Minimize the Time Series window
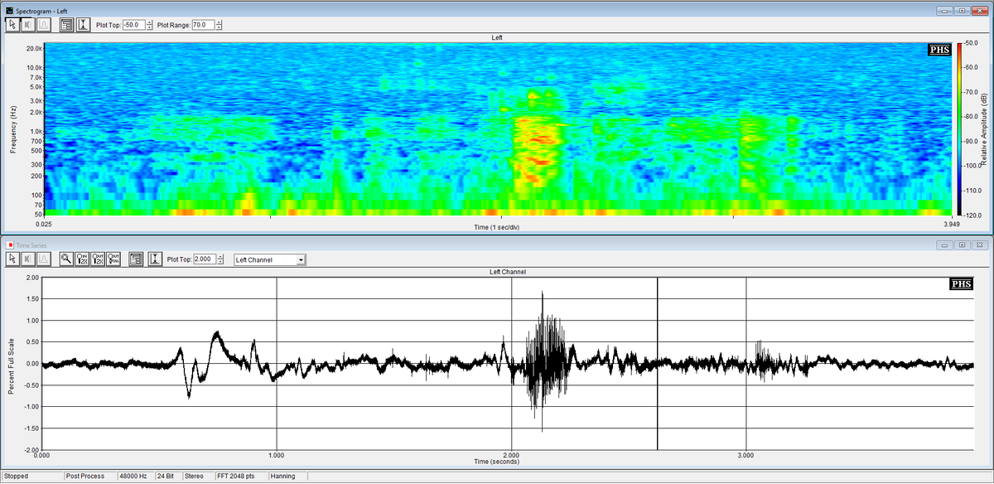Screen dimensions: 994x484 tap(946, 244)
